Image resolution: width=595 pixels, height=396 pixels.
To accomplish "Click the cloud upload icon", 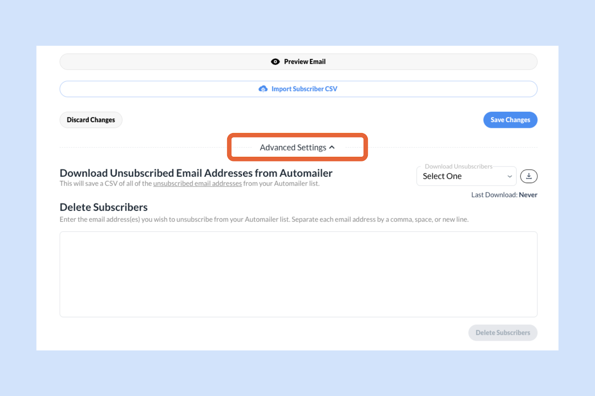I will tap(263, 89).
